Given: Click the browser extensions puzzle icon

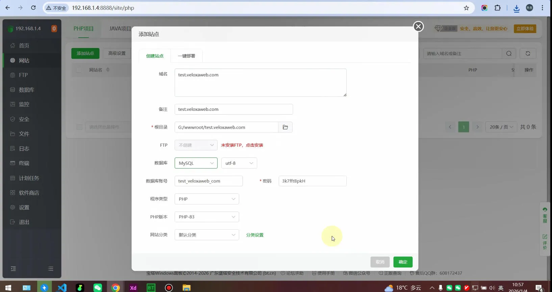Looking at the screenshot, I should coord(498,8).
